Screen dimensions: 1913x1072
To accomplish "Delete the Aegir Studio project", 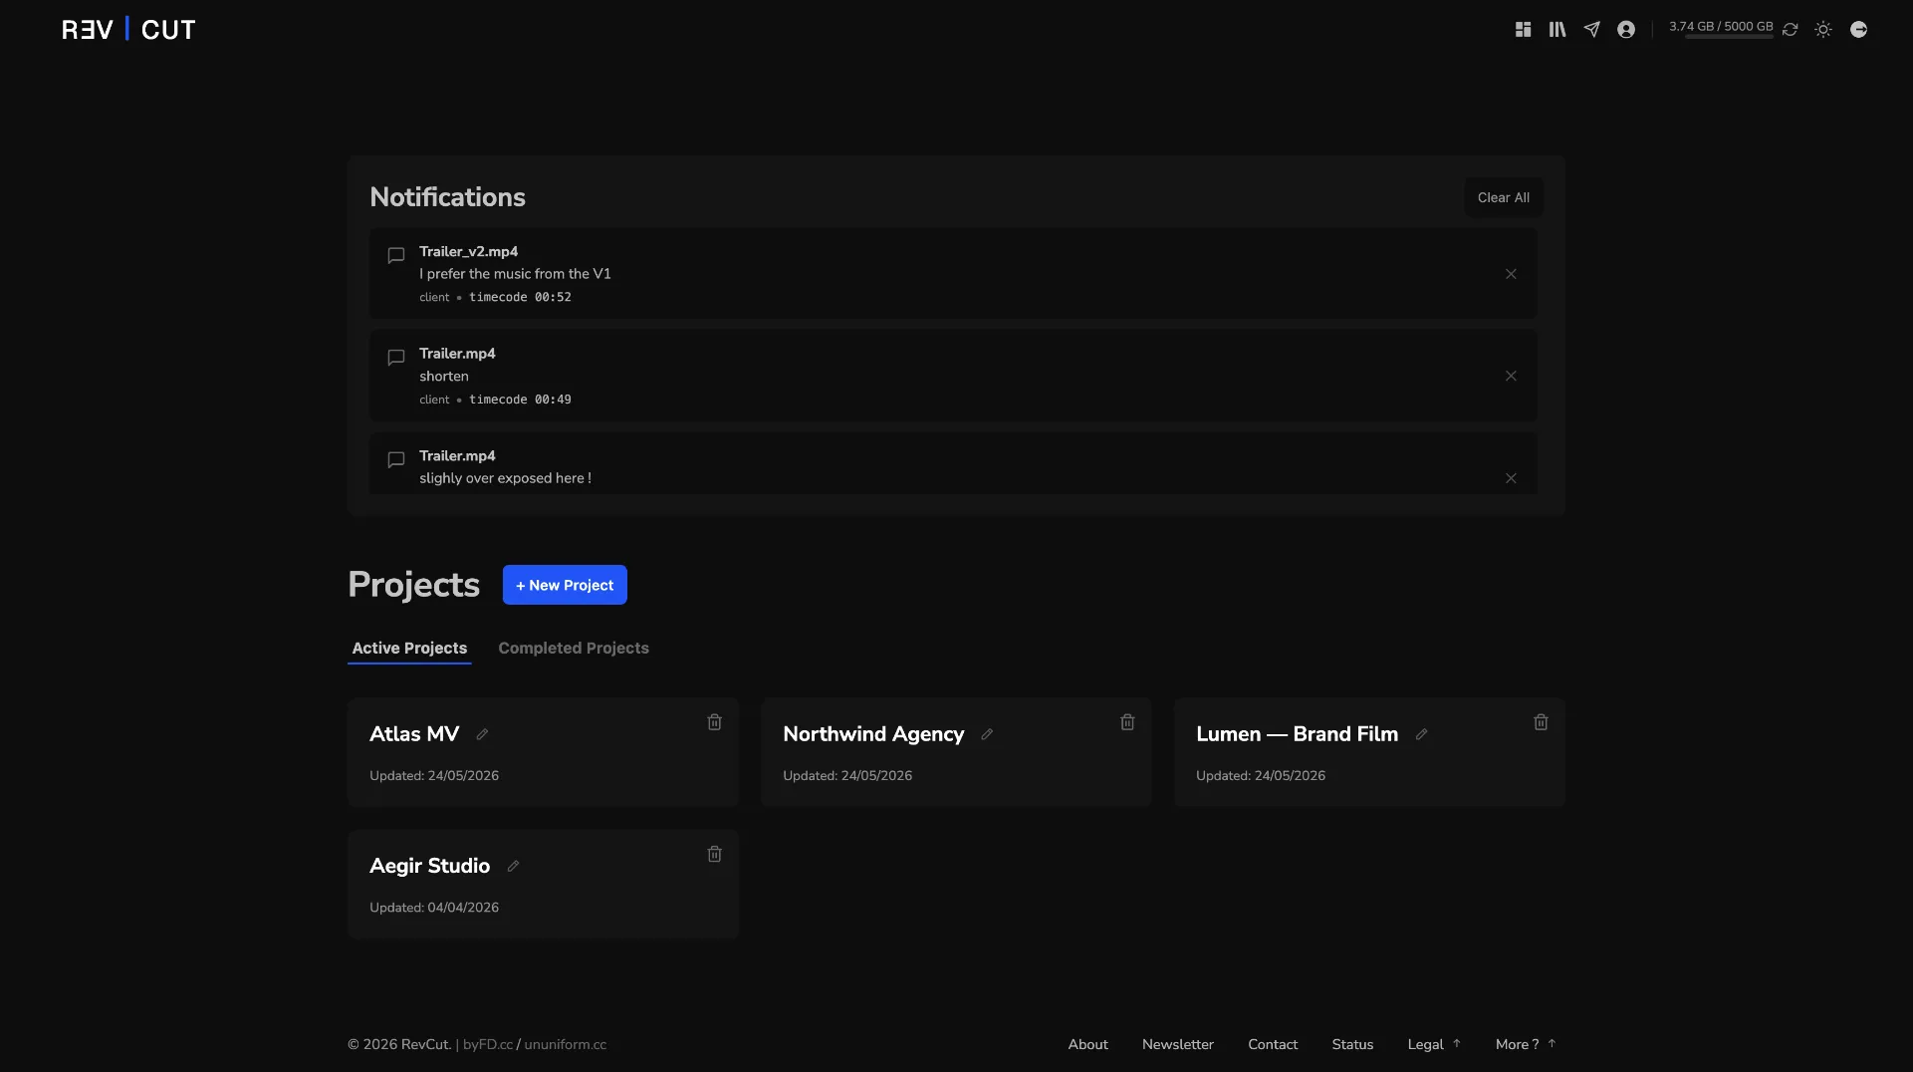I will tap(714, 854).
